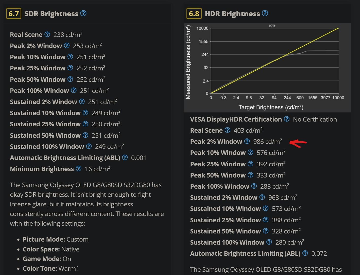
Task: Open help icon next to SDR Brightness heading
Action: click(x=83, y=13)
